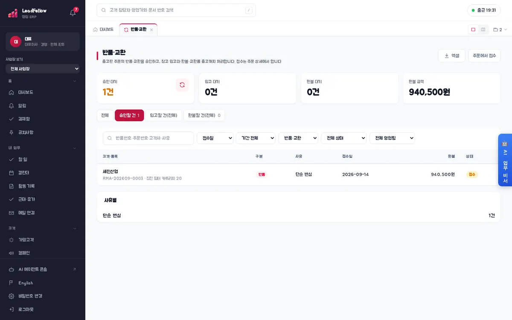The height and width of the screenshot is (320, 512).
Task: Click the refresh icon in 승인 대기 card
Action: 182,85
